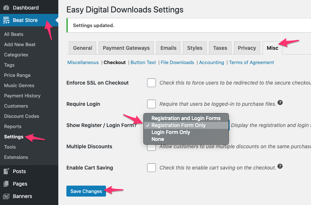Open the Payment Gateways tab
The width and height of the screenshot is (311, 205).
(x=126, y=48)
